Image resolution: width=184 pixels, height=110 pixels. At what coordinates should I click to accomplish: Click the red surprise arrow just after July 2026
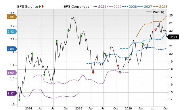coord(155,30)
